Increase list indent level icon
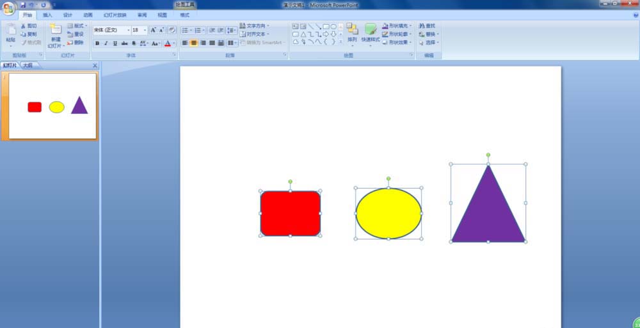 pyautogui.click(x=220, y=30)
